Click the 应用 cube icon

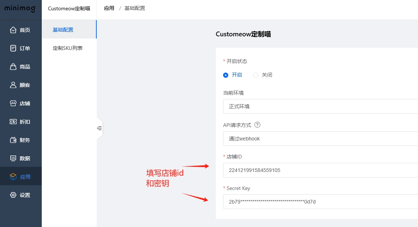[13, 177]
